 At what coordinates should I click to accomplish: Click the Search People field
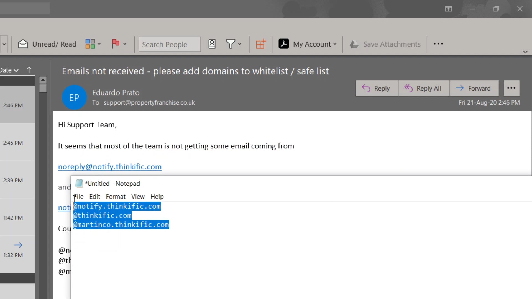169,44
